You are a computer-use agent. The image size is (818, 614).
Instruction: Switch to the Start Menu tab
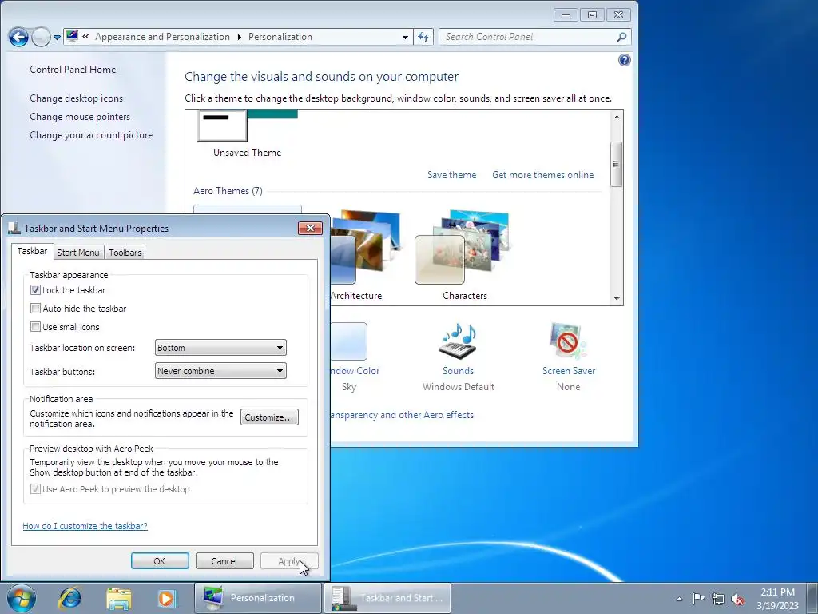tap(77, 253)
